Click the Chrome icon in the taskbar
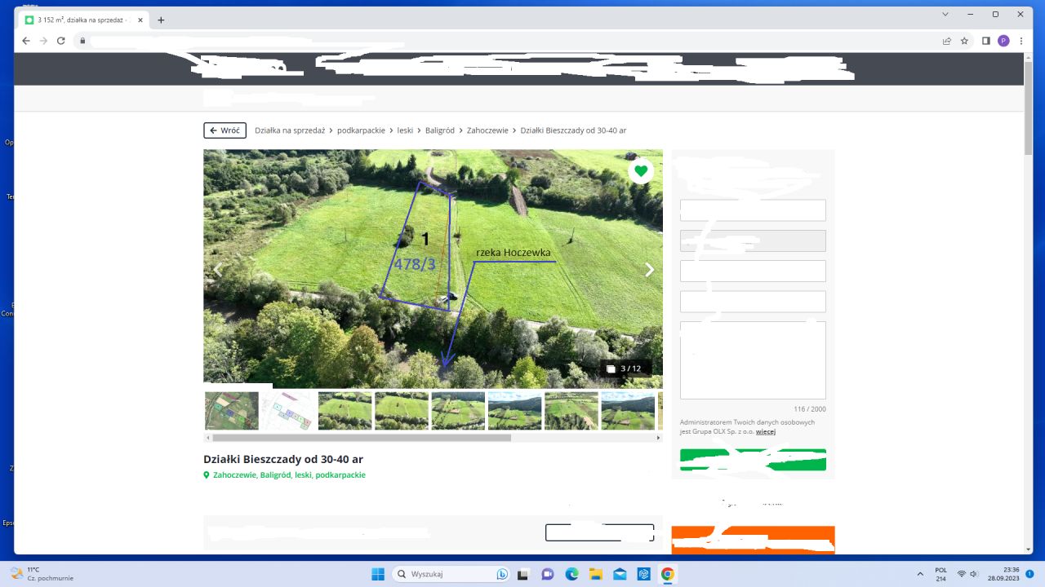Screen dimensions: 1045x587 668,574
